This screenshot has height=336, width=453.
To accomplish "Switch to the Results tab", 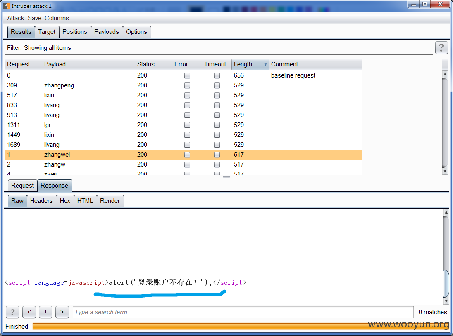I will coord(21,32).
